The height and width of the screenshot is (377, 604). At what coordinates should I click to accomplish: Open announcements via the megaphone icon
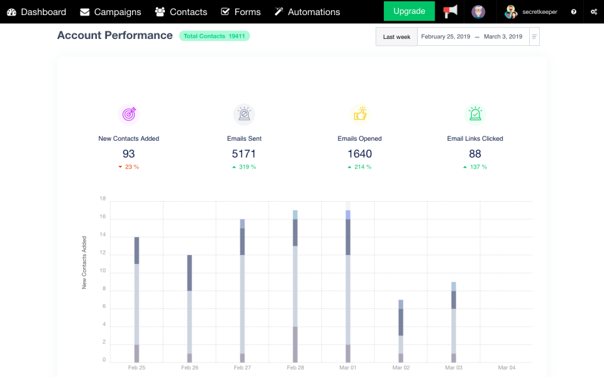pos(450,11)
